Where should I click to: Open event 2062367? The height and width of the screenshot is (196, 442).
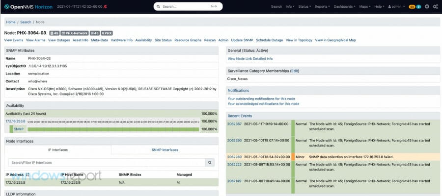234,124
